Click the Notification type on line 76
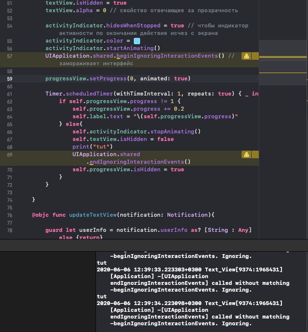Image resolution: width=308 pixels, height=332 pixels. 187,215
